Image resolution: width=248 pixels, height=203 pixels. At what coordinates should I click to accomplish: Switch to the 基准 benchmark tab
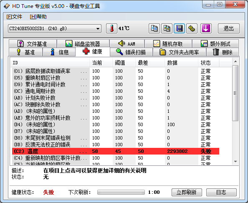click(26, 52)
